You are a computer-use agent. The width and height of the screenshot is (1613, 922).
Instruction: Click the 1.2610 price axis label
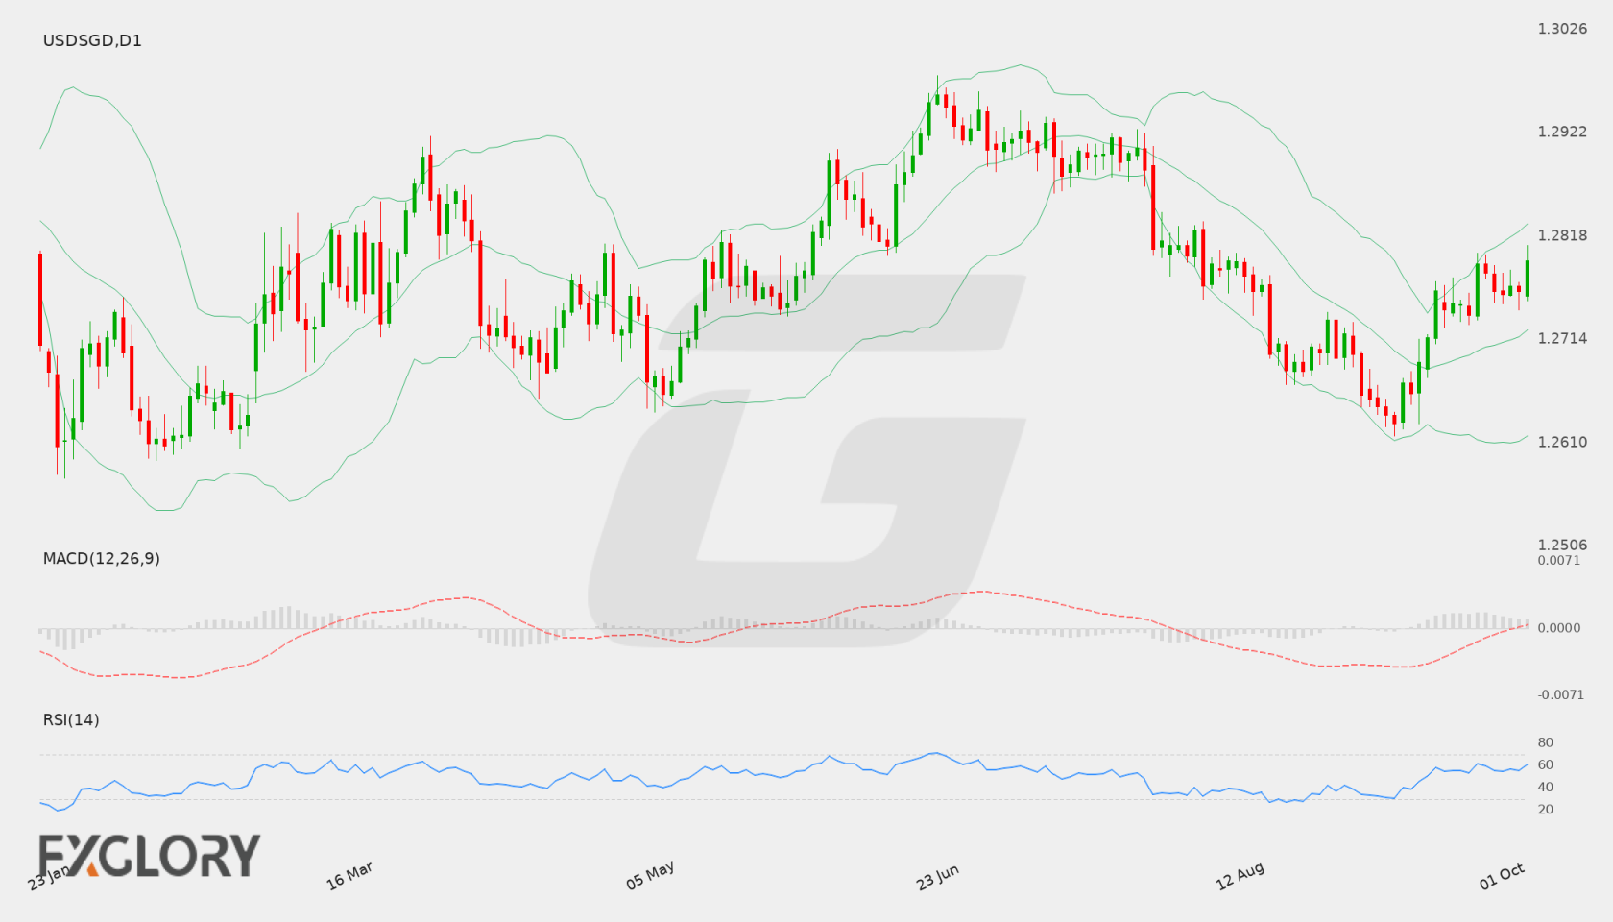[1562, 442]
